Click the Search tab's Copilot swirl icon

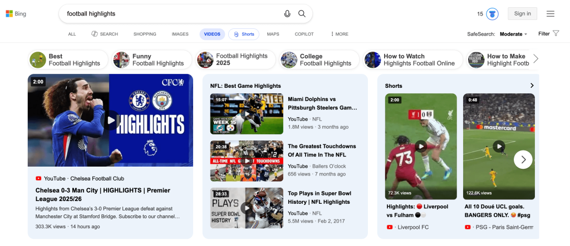click(x=95, y=34)
